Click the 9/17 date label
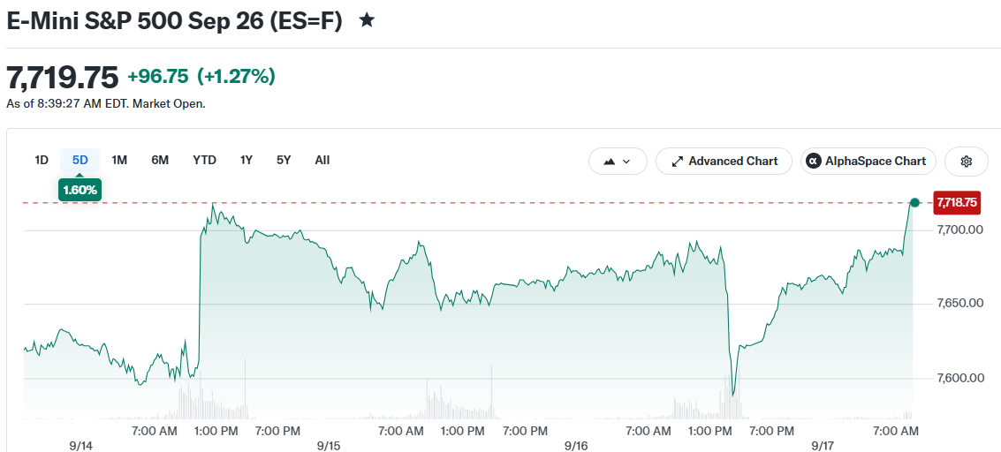The image size is (1001, 452). pyautogui.click(x=823, y=445)
